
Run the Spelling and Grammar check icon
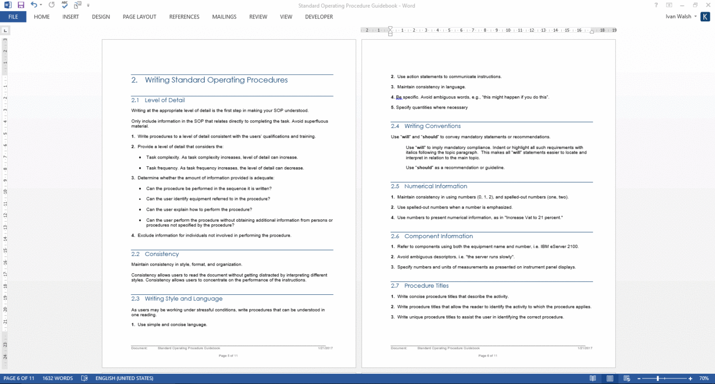pos(64,5)
